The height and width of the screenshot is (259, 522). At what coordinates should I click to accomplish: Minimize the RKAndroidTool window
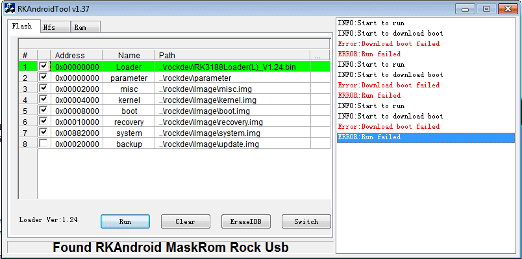coord(465,9)
